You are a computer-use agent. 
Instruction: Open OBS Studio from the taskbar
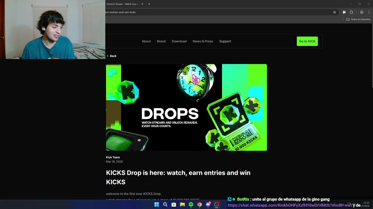pos(217,204)
